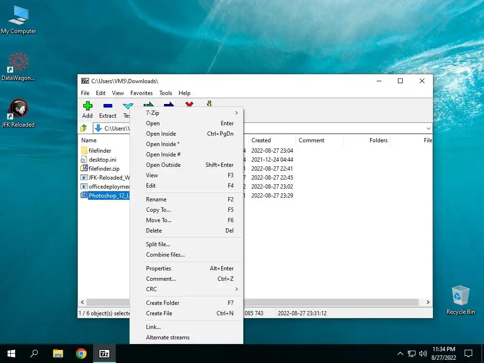Click the horizontal scrollbar left arrow
The image size is (484, 363).
(x=82, y=302)
